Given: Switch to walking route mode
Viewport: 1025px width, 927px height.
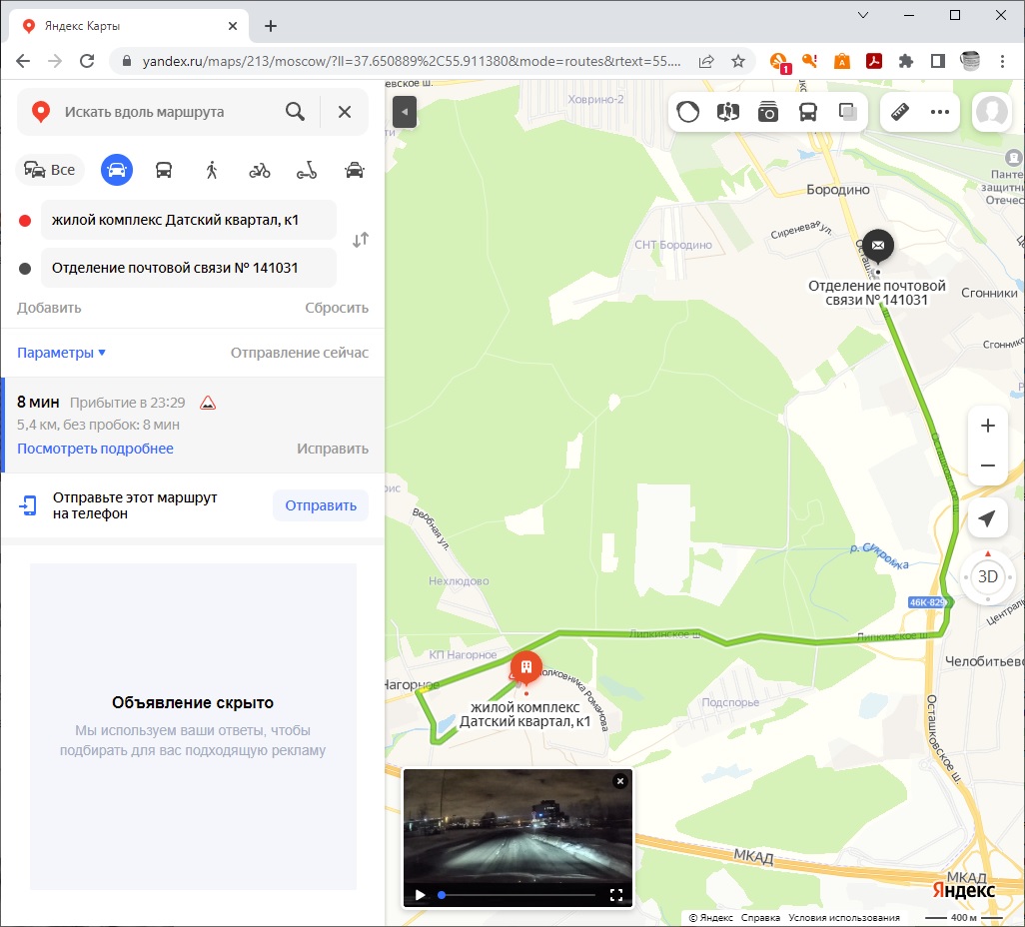Looking at the screenshot, I should coord(211,171).
